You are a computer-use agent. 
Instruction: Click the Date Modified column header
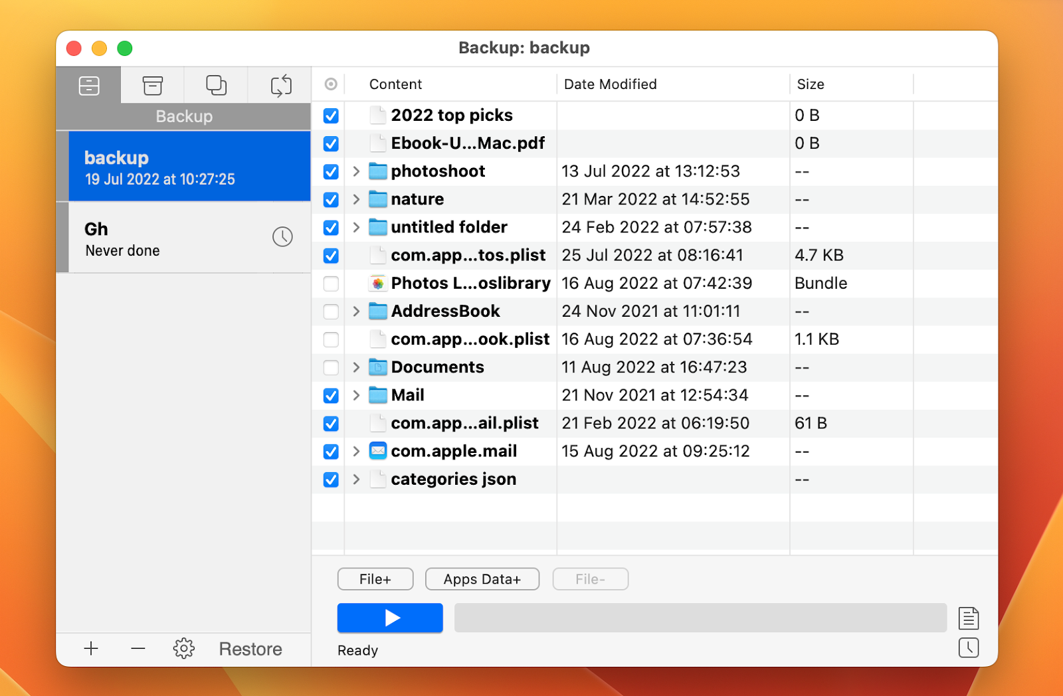click(x=609, y=84)
